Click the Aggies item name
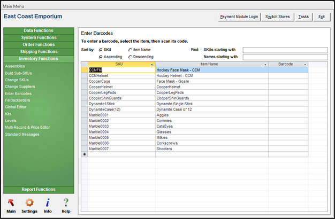This screenshot has width=335, height=219. coord(162,115)
